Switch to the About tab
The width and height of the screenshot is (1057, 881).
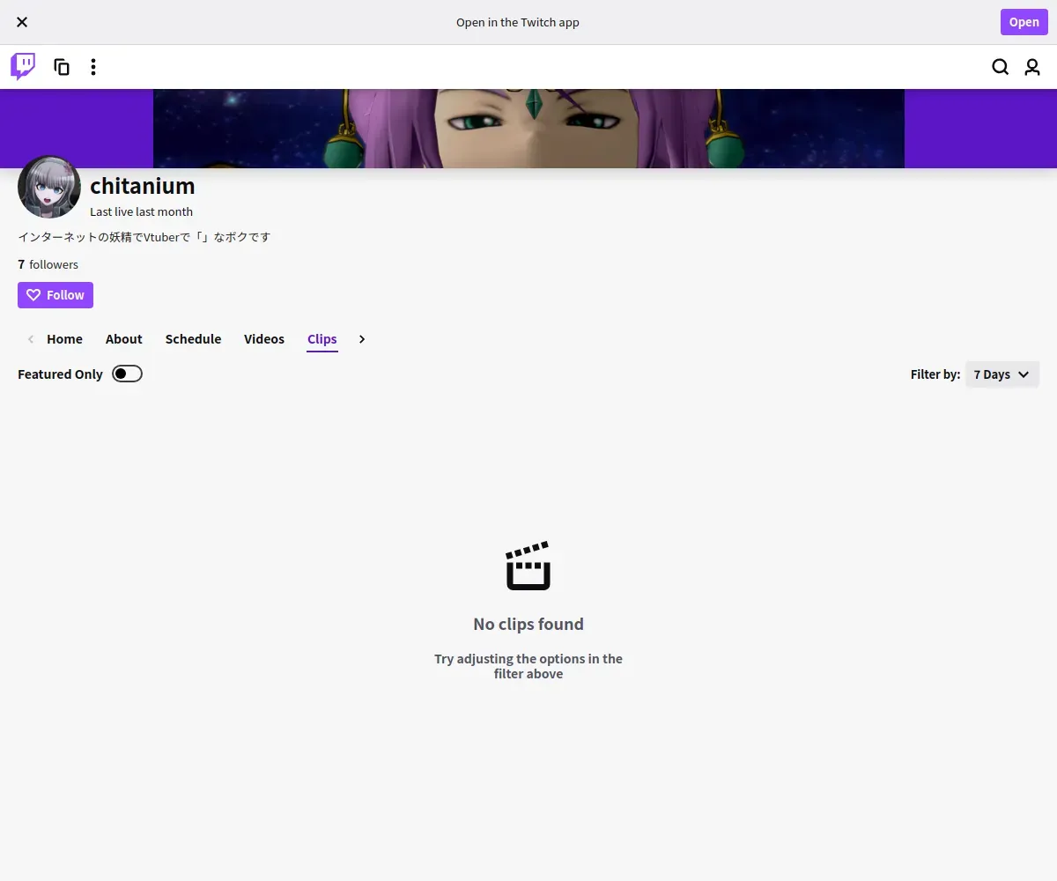pyautogui.click(x=123, y=339)
